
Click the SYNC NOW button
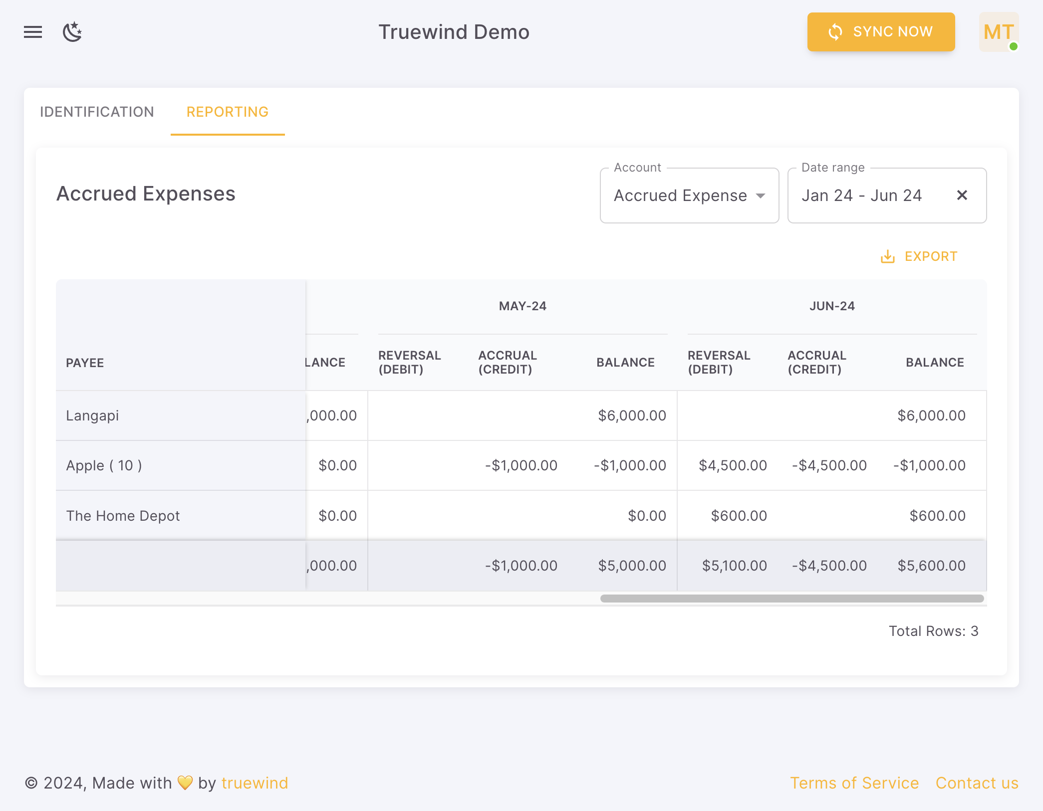point(881,32)
